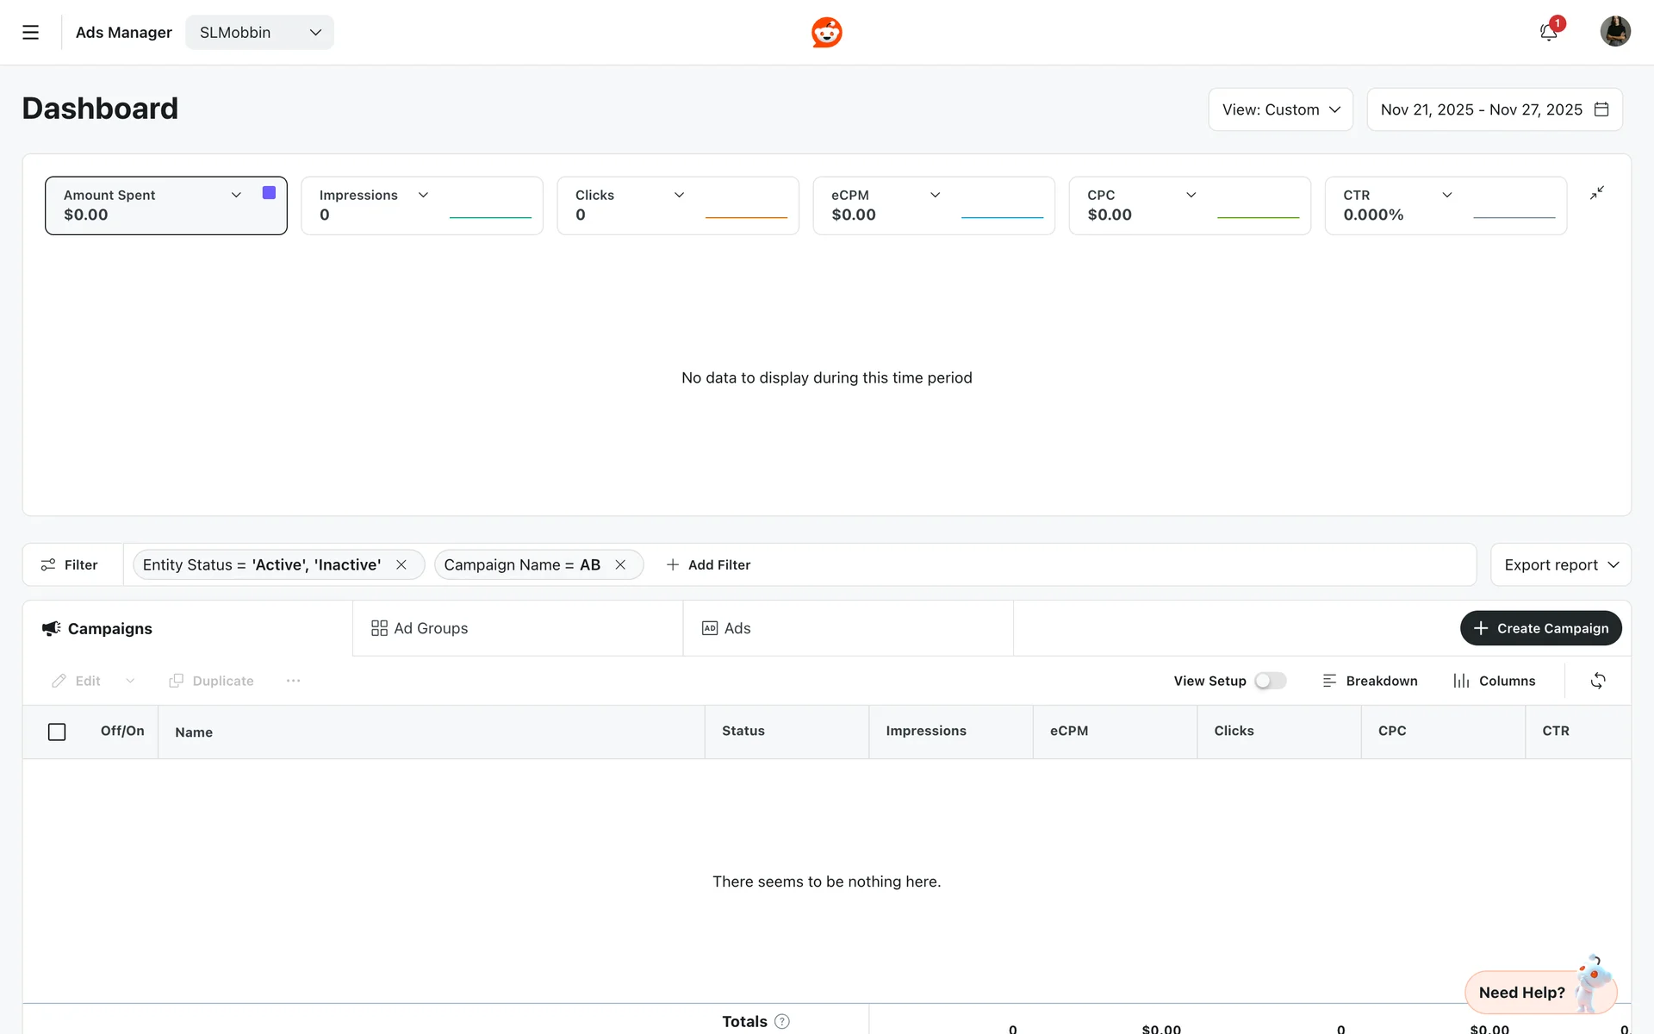Open the Totals help icon
This screenshot has width=1654, height=1034.
pos(781,1021)
